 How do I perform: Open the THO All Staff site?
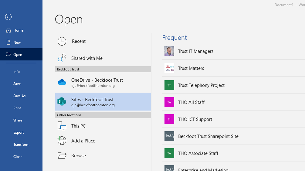click(233, 102)
